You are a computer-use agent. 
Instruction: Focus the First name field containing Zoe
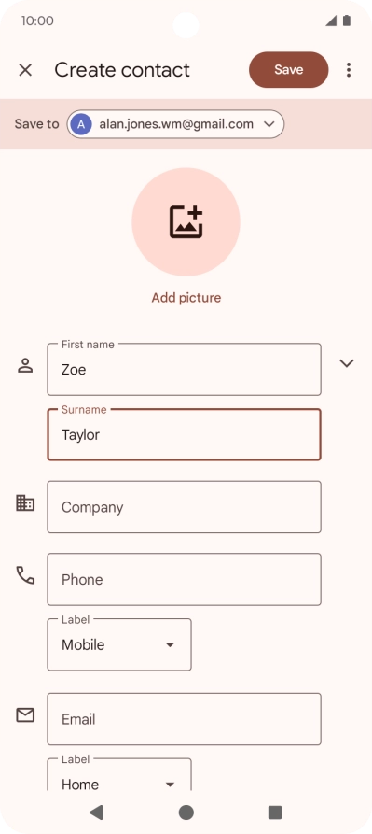tap(185, 370)
